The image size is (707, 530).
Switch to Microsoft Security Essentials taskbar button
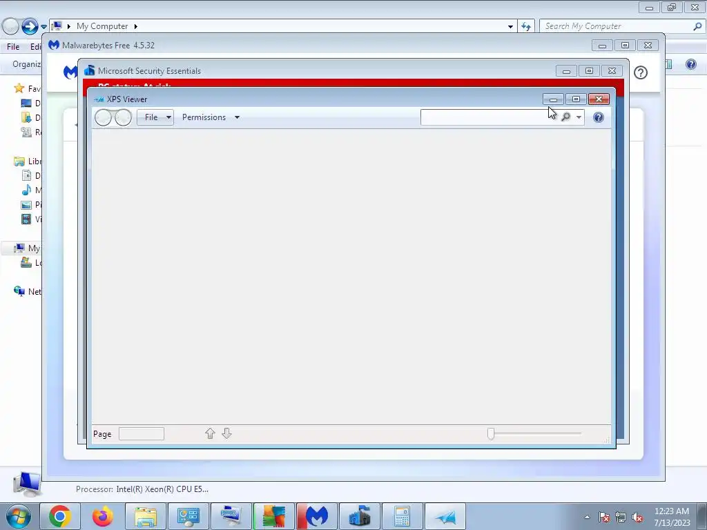pos(359,516)
